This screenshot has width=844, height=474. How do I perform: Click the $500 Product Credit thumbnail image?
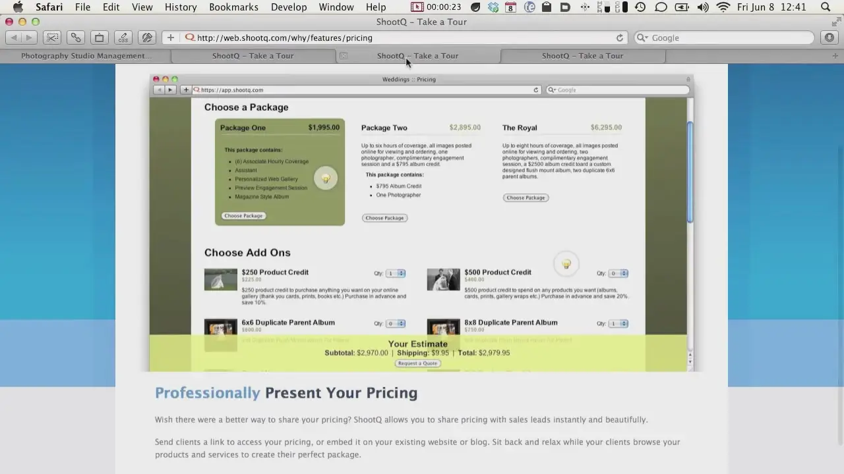coord(444,279)
